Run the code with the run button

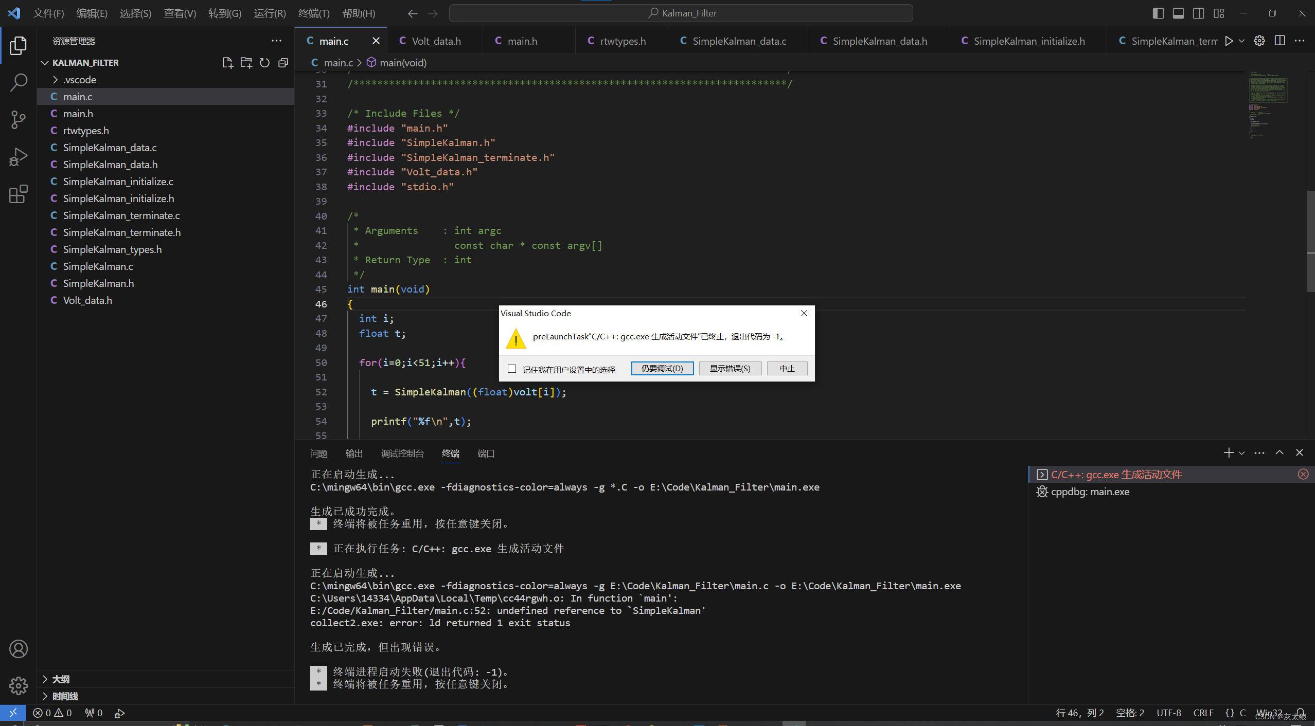click(x=1230, y=41)
